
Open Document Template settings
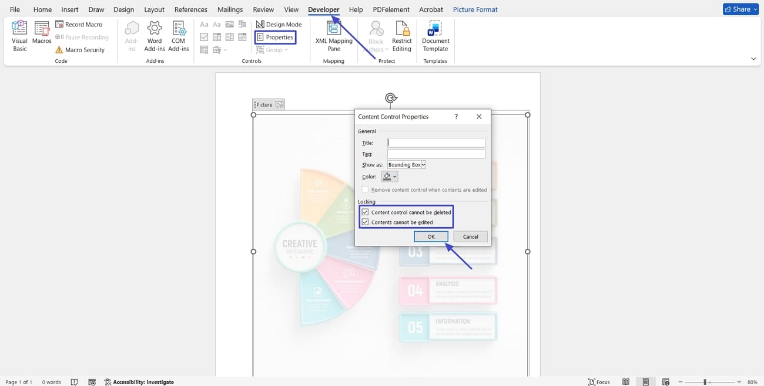tap(435, 36)
